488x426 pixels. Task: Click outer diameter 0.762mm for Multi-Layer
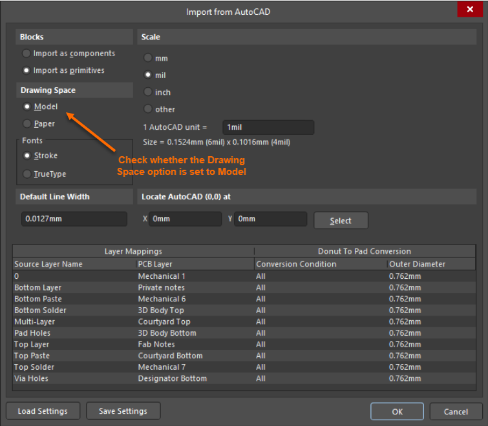point(431,321)
